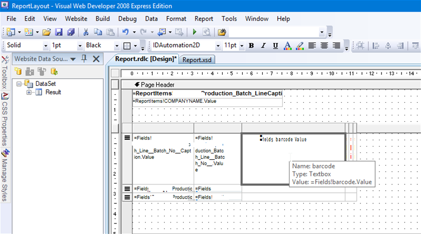Click the Background Color highlighter icon

click(299, 46)
